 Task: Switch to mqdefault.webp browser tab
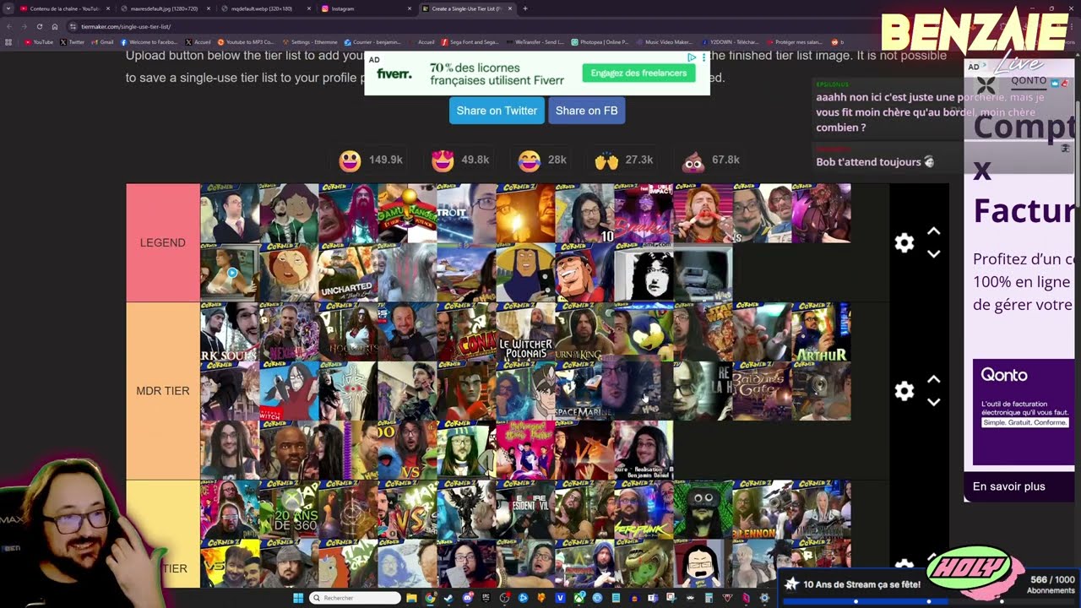pos(265,8)
